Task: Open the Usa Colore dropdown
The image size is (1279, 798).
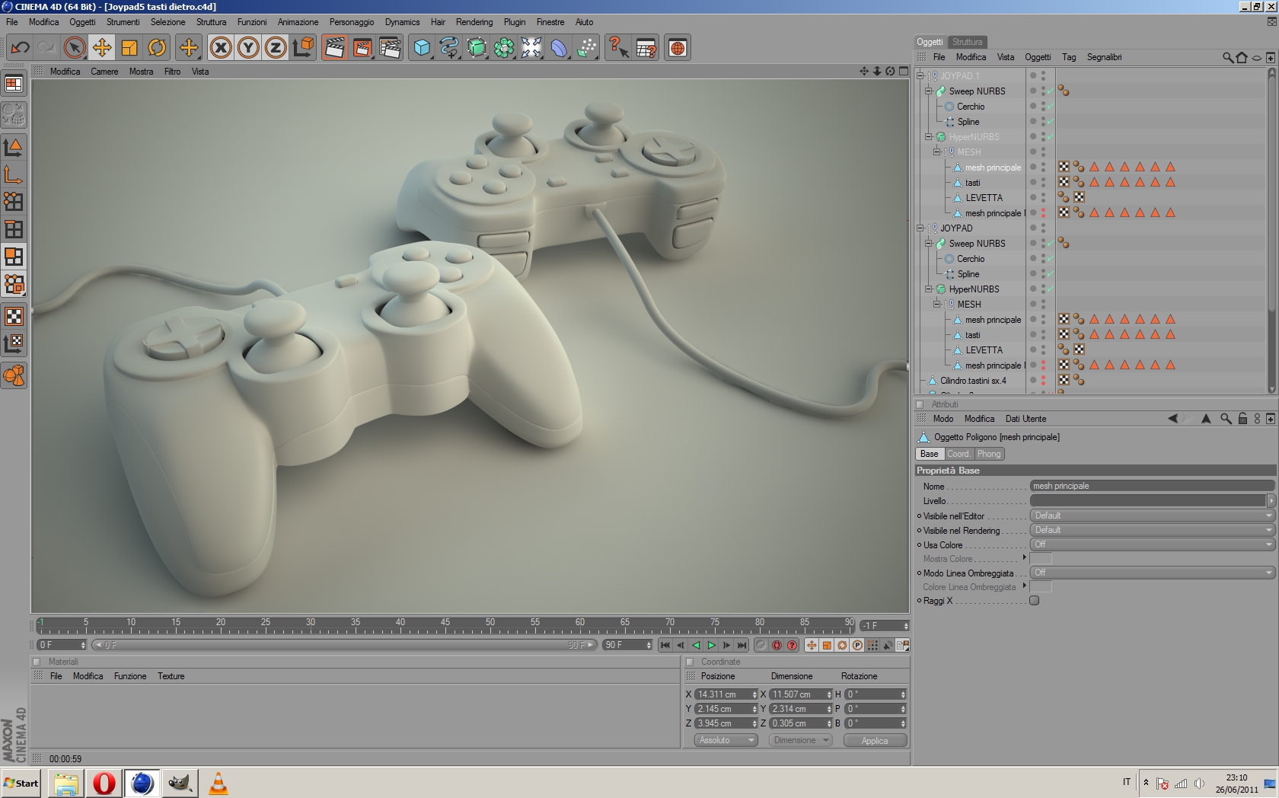Action: [x=1153, y=544]
